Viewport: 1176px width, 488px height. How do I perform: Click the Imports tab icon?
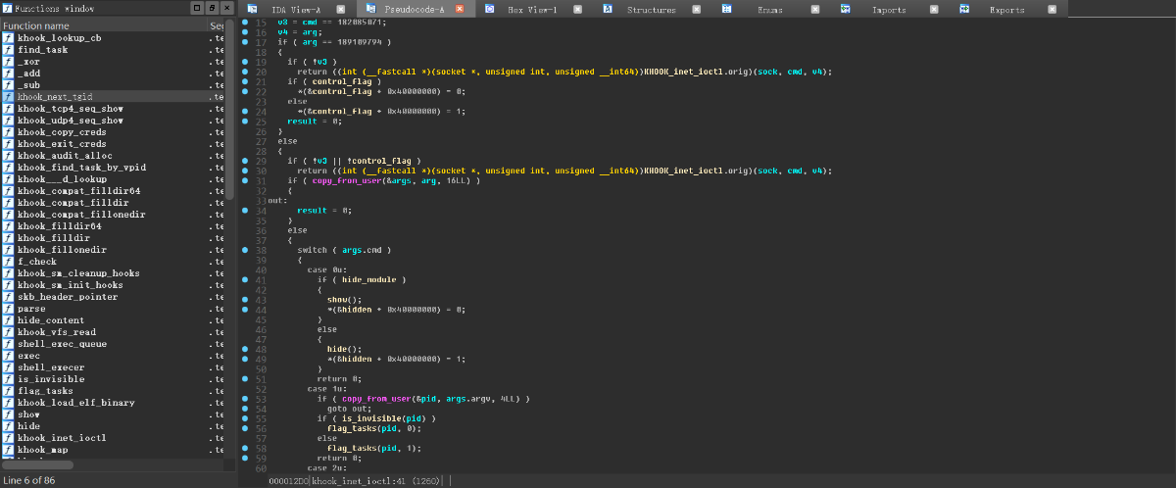(x=847, y=9)
